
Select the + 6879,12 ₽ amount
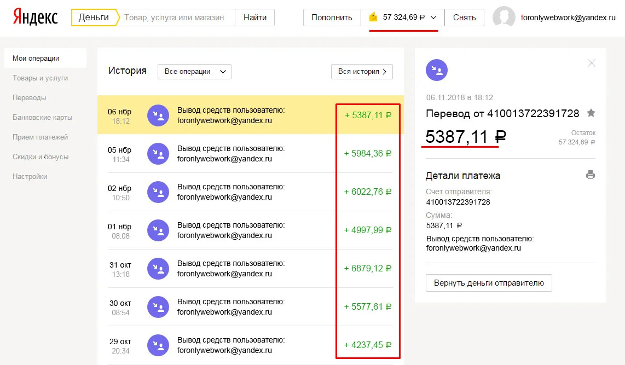pos(368,268)
